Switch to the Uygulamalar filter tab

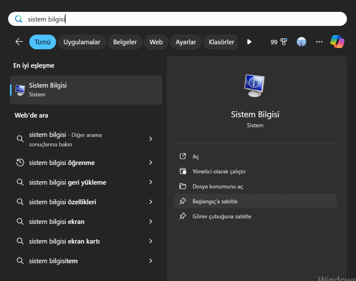tap(82, 42)
